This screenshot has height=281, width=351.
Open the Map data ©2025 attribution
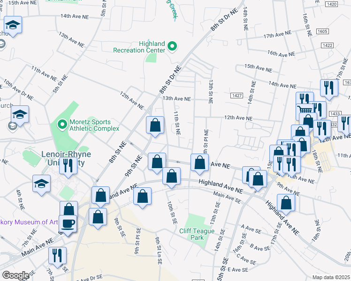coord(331,277)
